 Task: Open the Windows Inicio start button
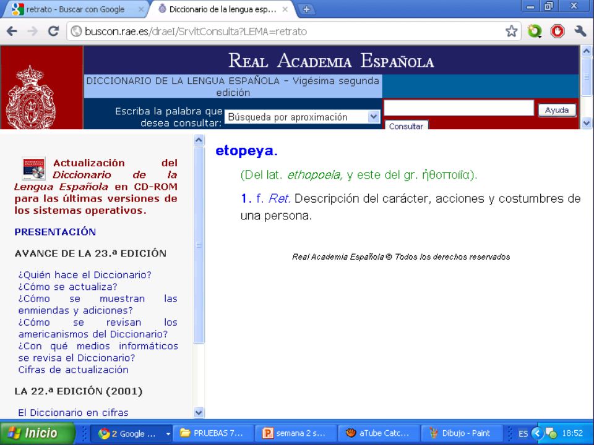click(x=37, y=433)
